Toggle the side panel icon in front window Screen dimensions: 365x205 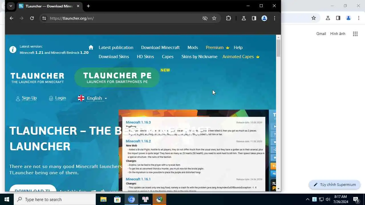point(254,18)
